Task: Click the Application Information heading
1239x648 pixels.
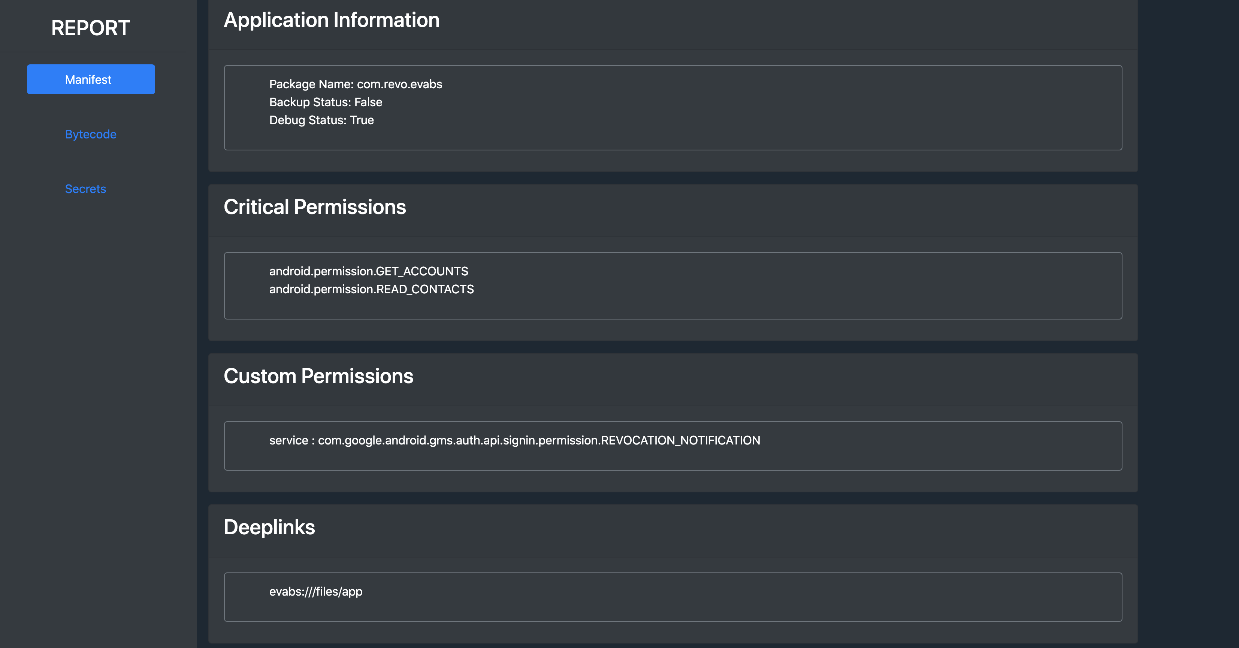Action: point(332,20)
